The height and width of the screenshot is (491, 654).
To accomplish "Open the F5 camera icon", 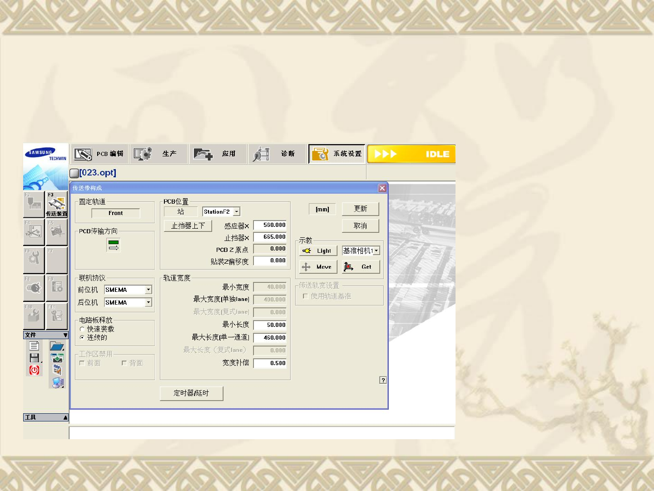I will coord(57,232).
